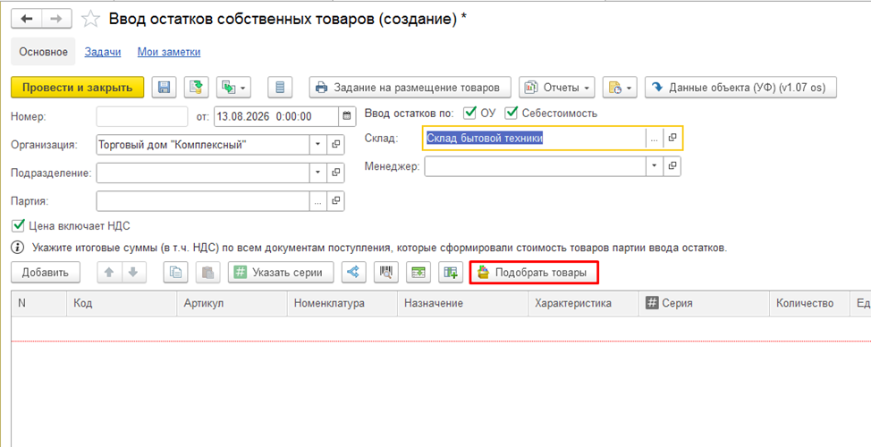Viewport: 871px width, 447px height.
Task: Post document using icon beside the save icon
Action: pyautogui.click(x=196, y=88)
